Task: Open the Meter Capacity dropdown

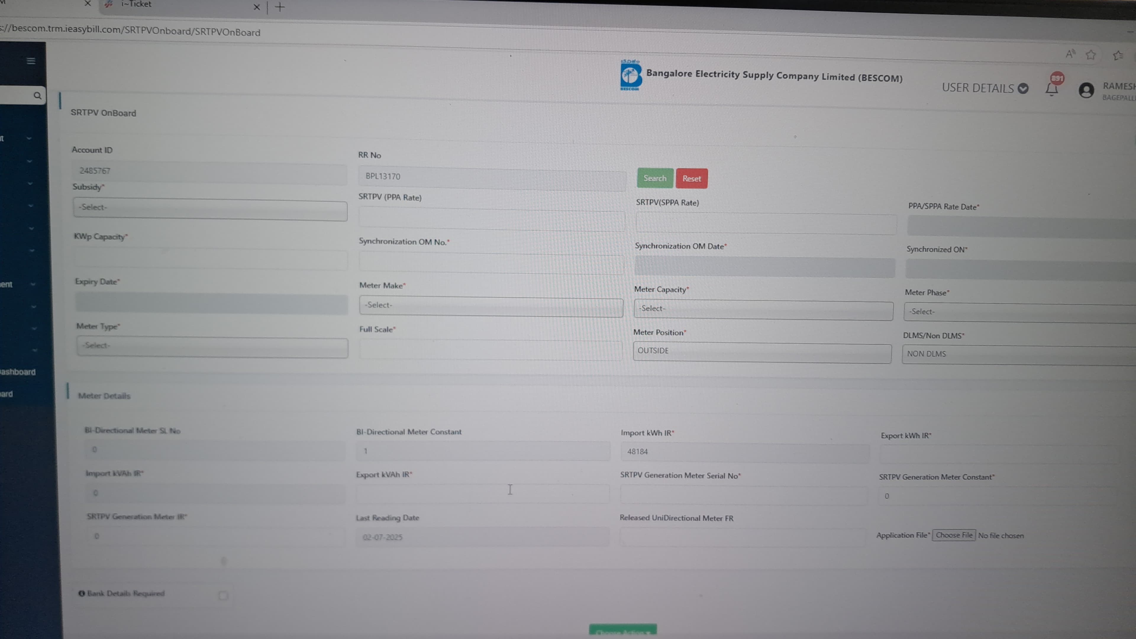Action: (x=763, y=309)
